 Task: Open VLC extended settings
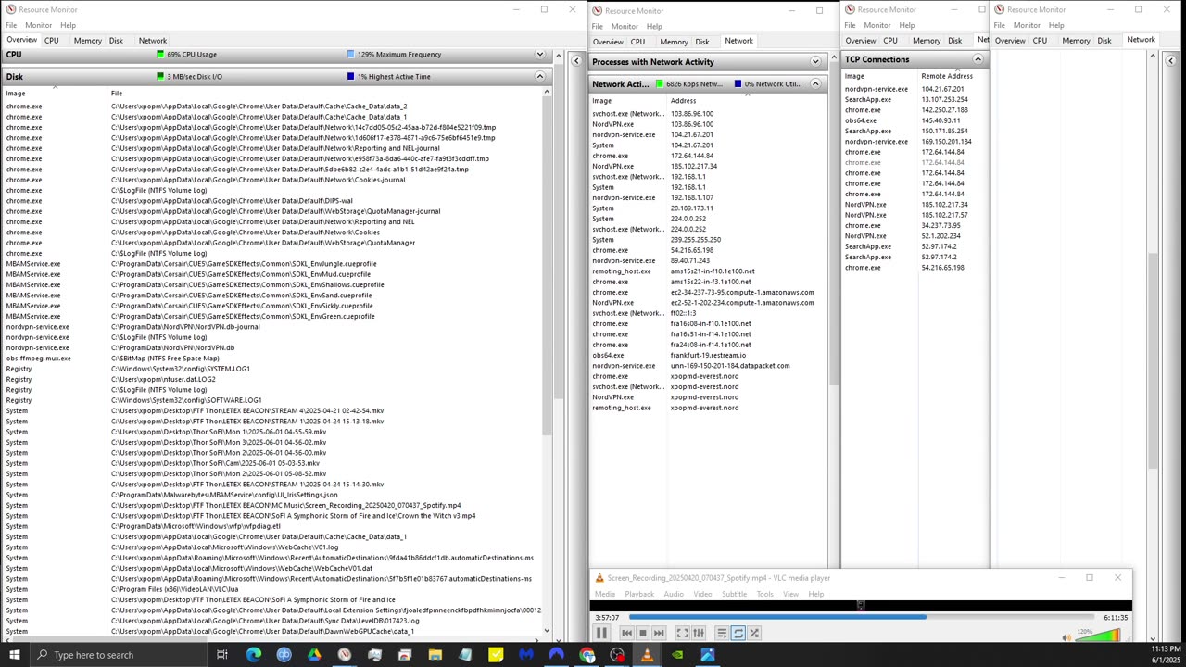click(699, 634)
